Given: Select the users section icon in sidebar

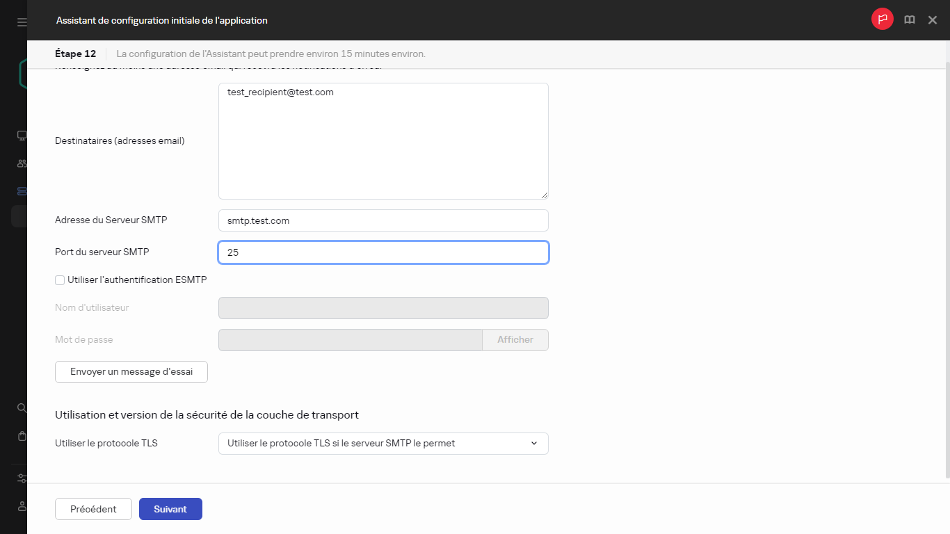Looking at the screenshot, I should (21, 163).
